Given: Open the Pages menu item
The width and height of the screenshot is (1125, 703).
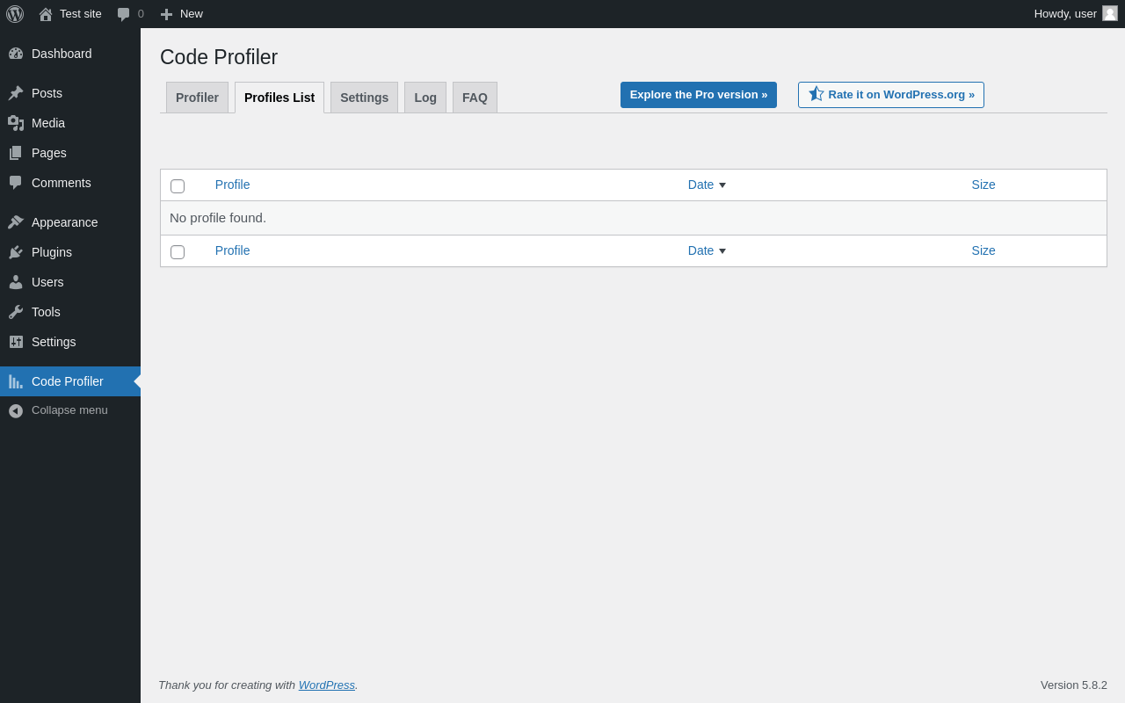Looking at the screenshot, I should pos(70,153).
